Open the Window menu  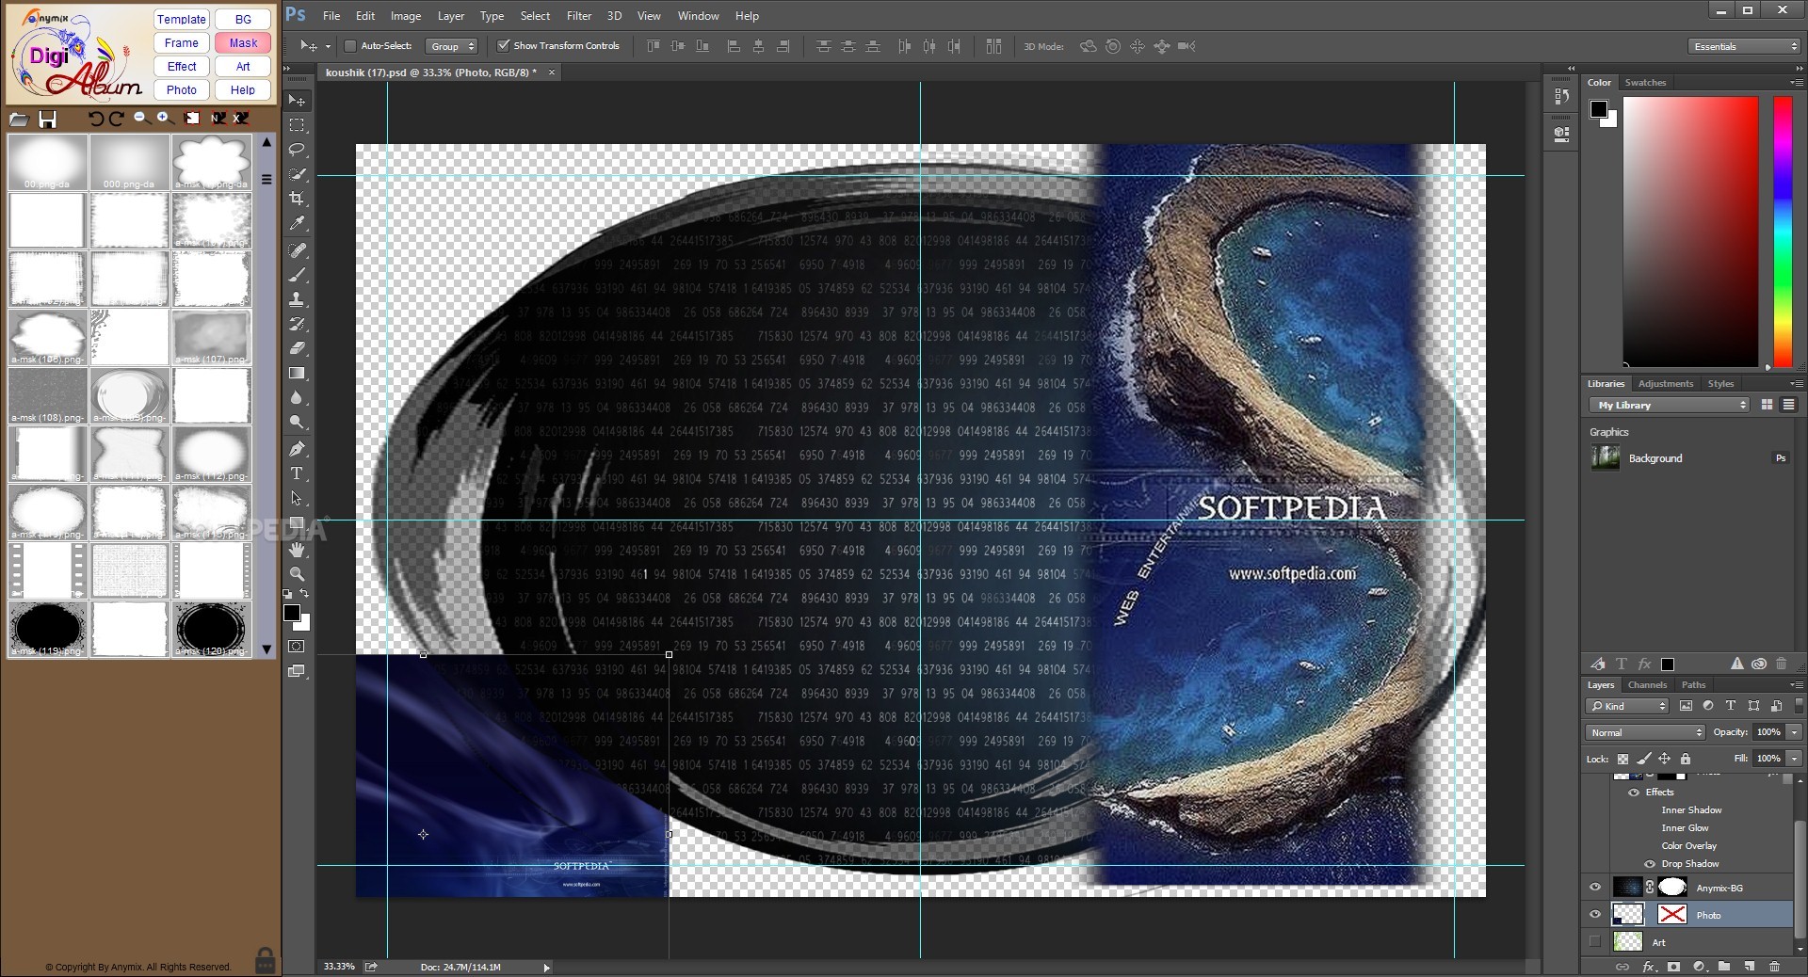[699, 16]
